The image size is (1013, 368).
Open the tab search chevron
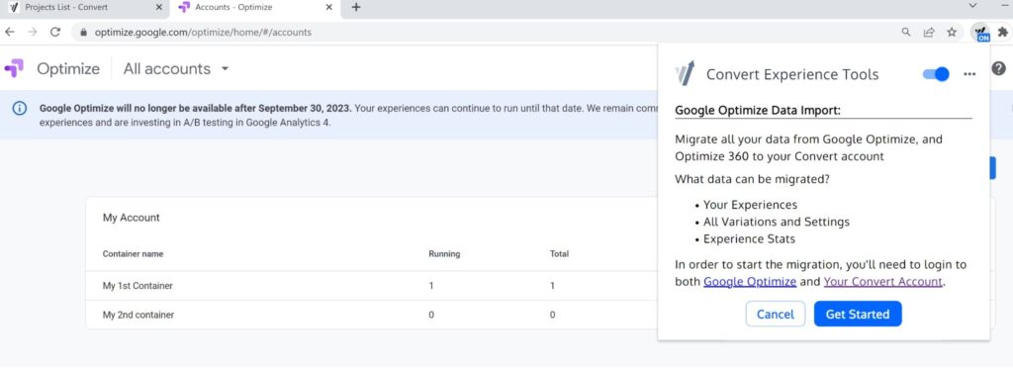973,6
